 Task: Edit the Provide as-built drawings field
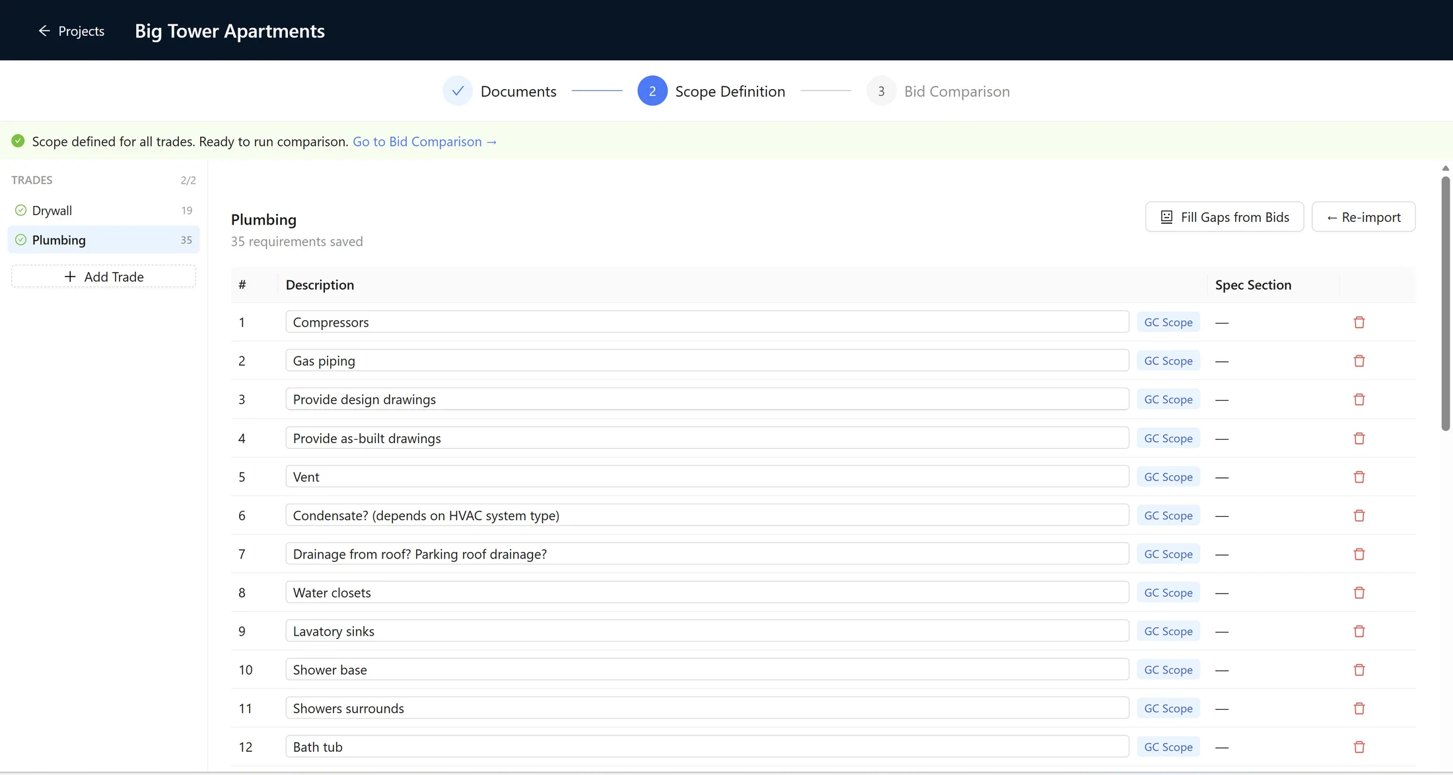click(x=707, y=438)
